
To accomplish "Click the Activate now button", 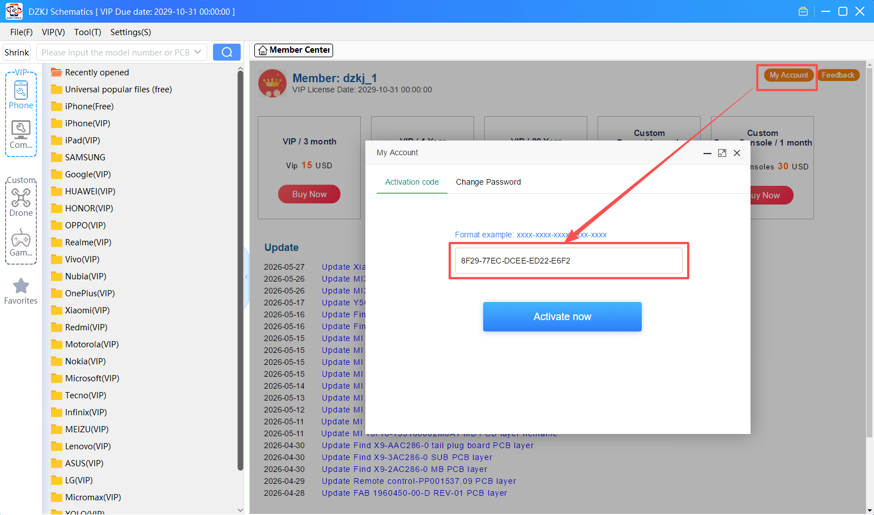I will [x=562, y=317].
